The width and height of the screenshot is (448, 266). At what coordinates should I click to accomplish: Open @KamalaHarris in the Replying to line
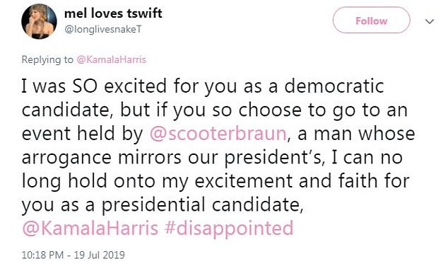pyautogui.click(x=112, y=59)
